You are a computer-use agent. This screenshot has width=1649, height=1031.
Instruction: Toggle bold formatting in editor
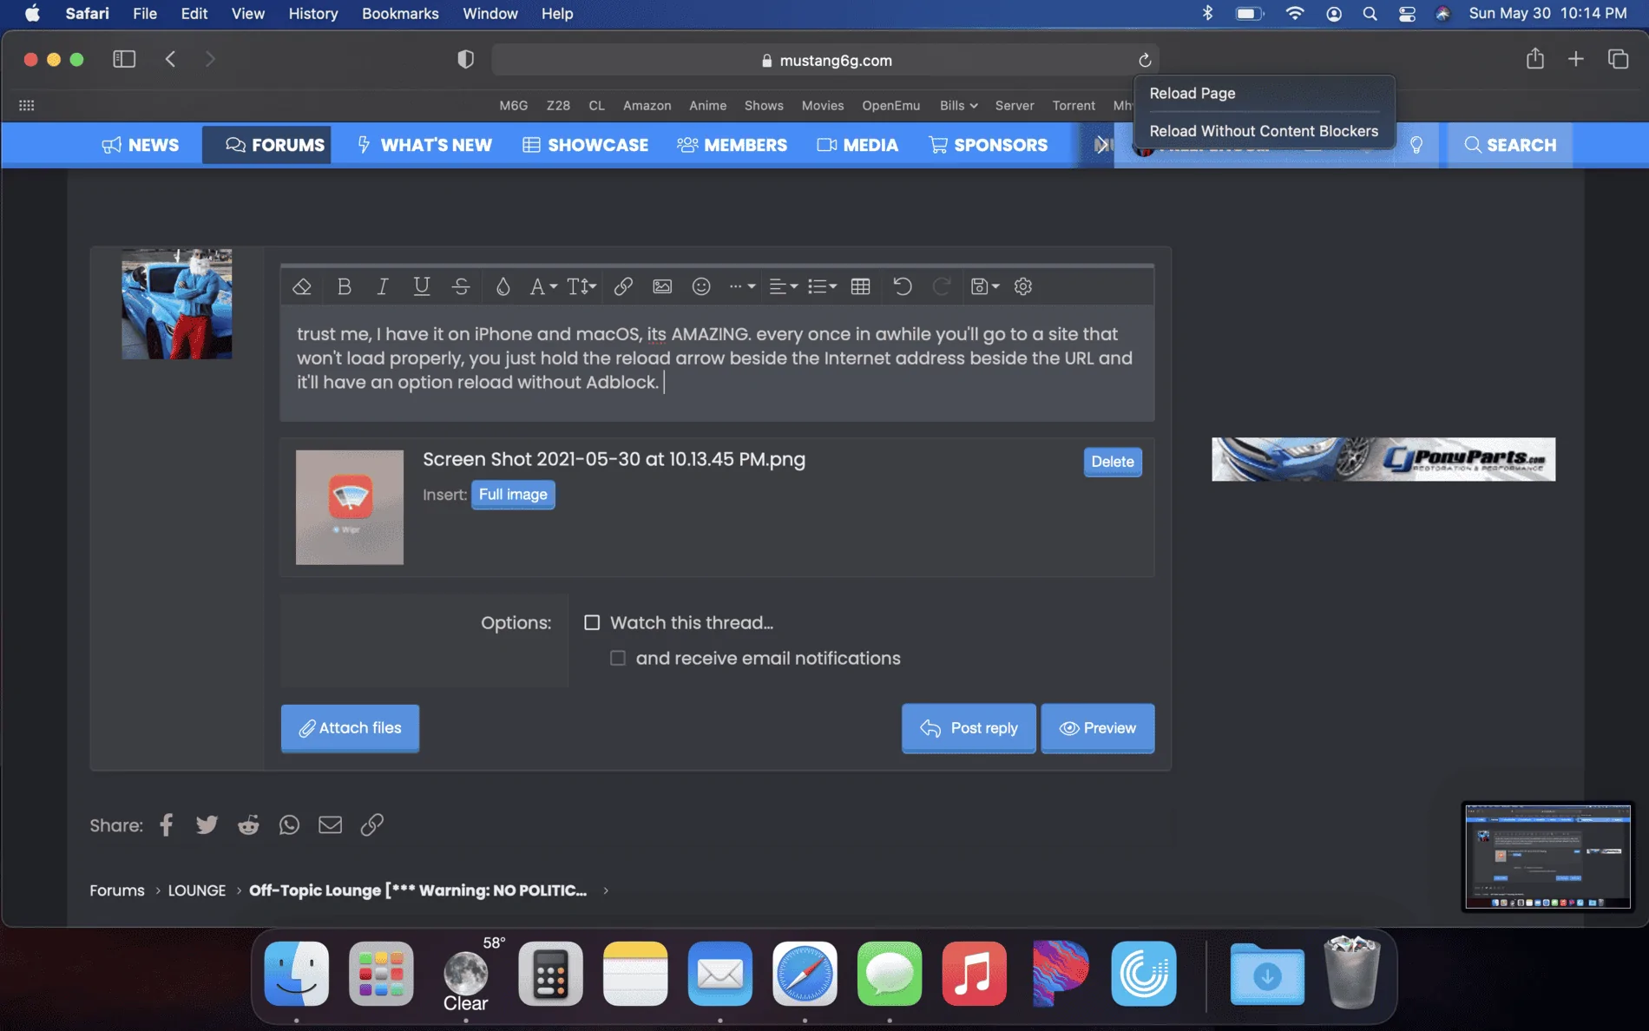[344, 286]
